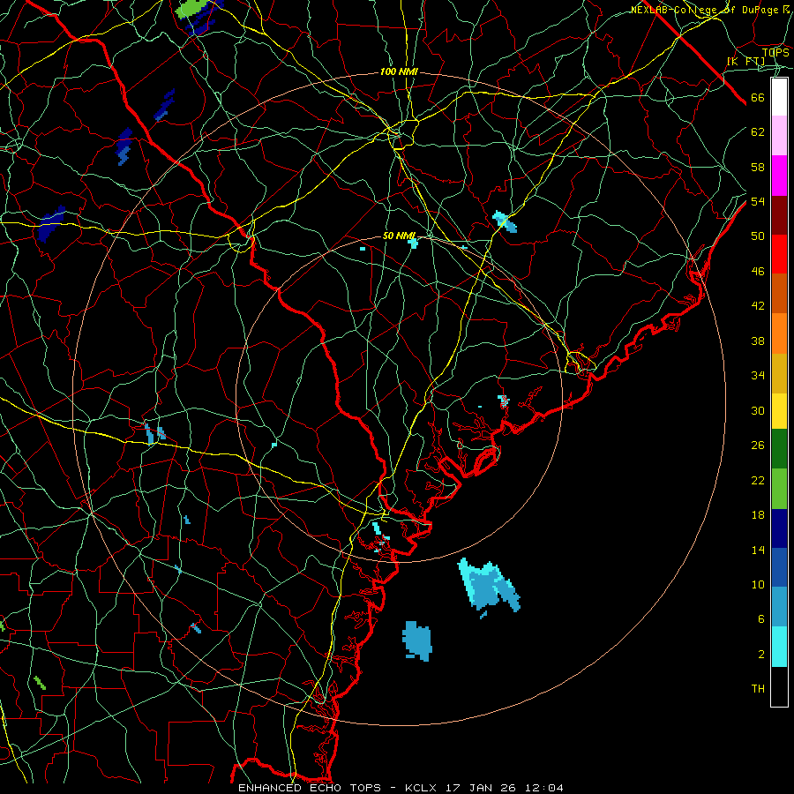The image size is (794, 794).
Task: Click the '66' legend value
Action: coord(758,97)
